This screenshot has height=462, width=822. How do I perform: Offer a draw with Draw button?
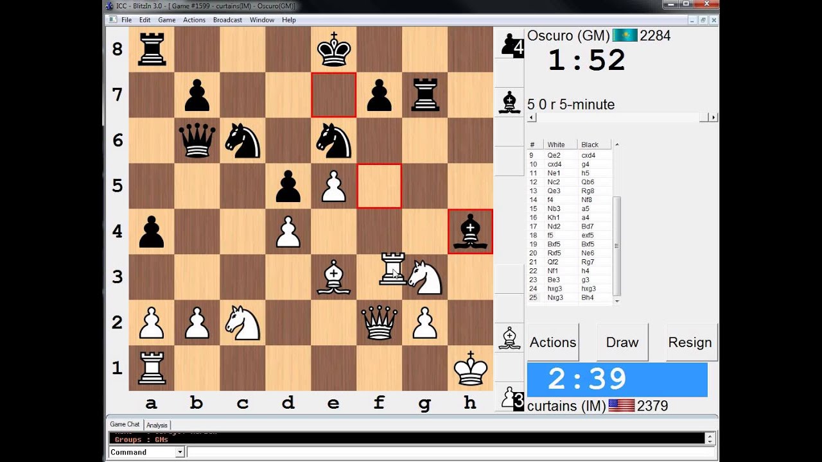pyautogui.click(x=622, y=342)
